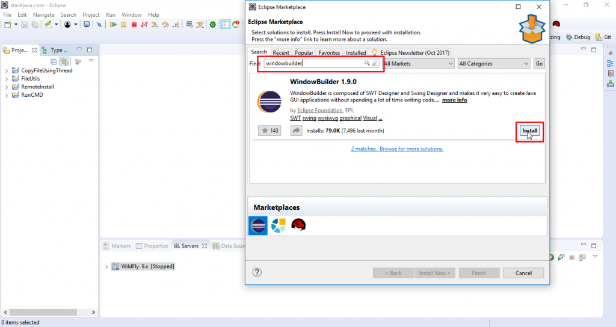Click Cancel in the Marketplace dialog
This screenshot has width=616, height=327.
(523, 273)
